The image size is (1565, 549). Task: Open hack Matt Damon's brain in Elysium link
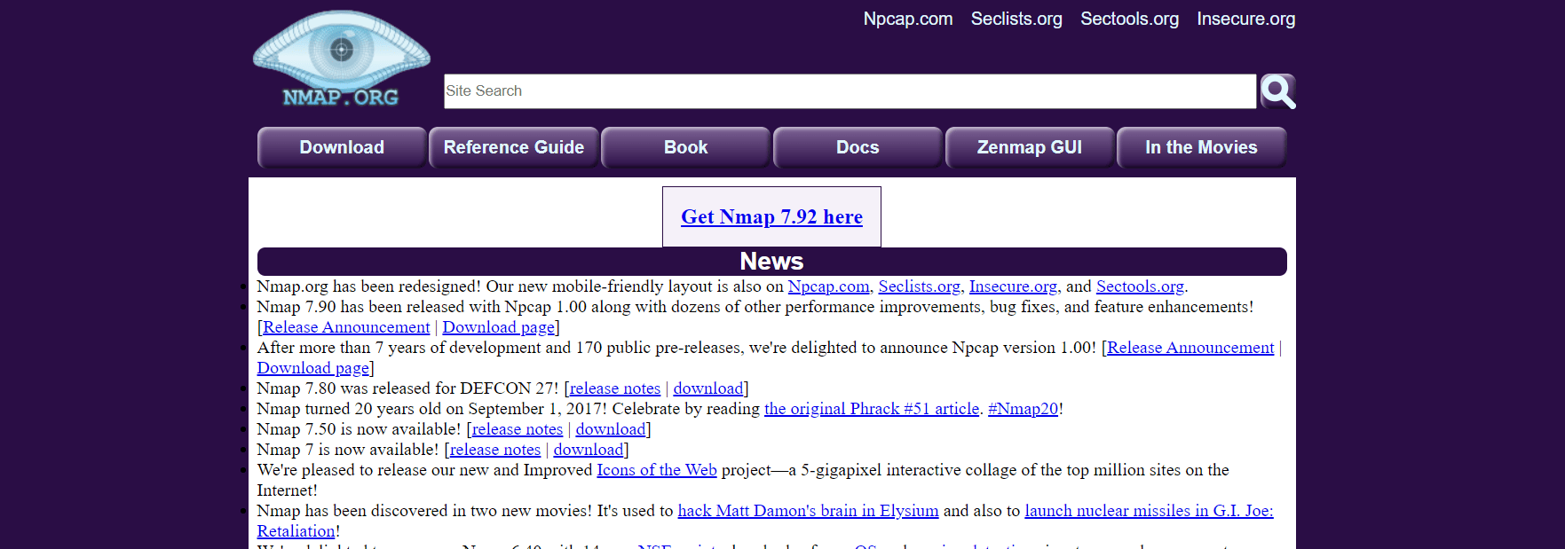[x=808, y=511]
